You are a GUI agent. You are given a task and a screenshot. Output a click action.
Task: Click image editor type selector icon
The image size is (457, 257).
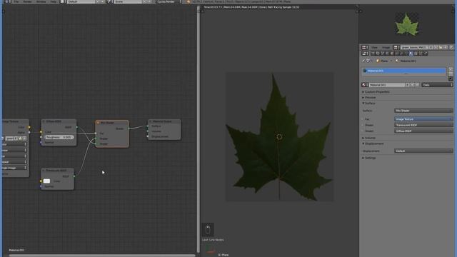[x=365, y=48]
